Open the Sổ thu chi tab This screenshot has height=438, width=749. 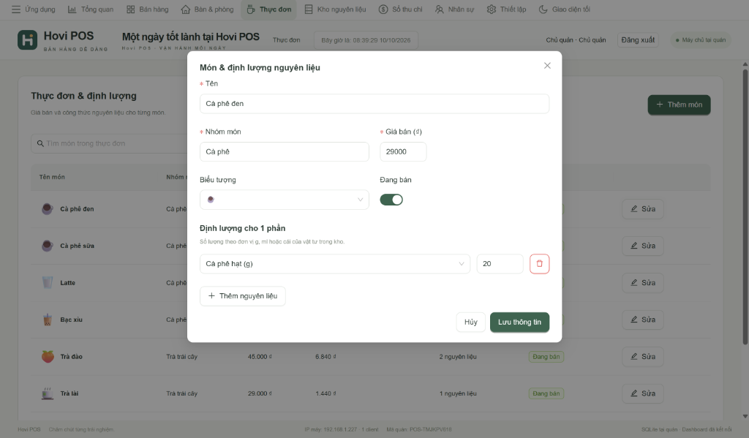401,9
